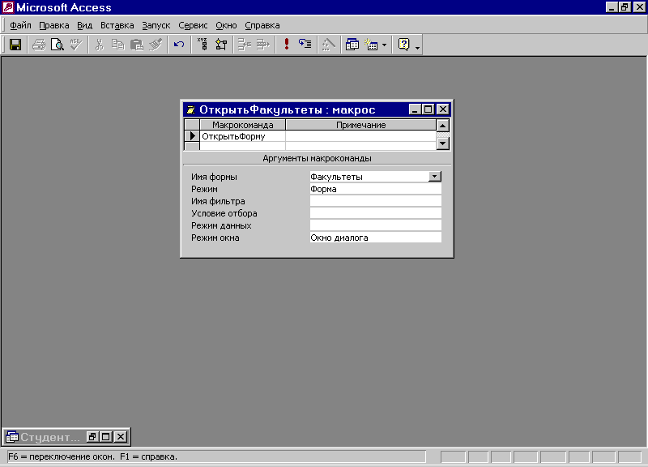Click the minimized Студент window icon
The width and height of the screenshot is (648, 467).
point(12,437)
